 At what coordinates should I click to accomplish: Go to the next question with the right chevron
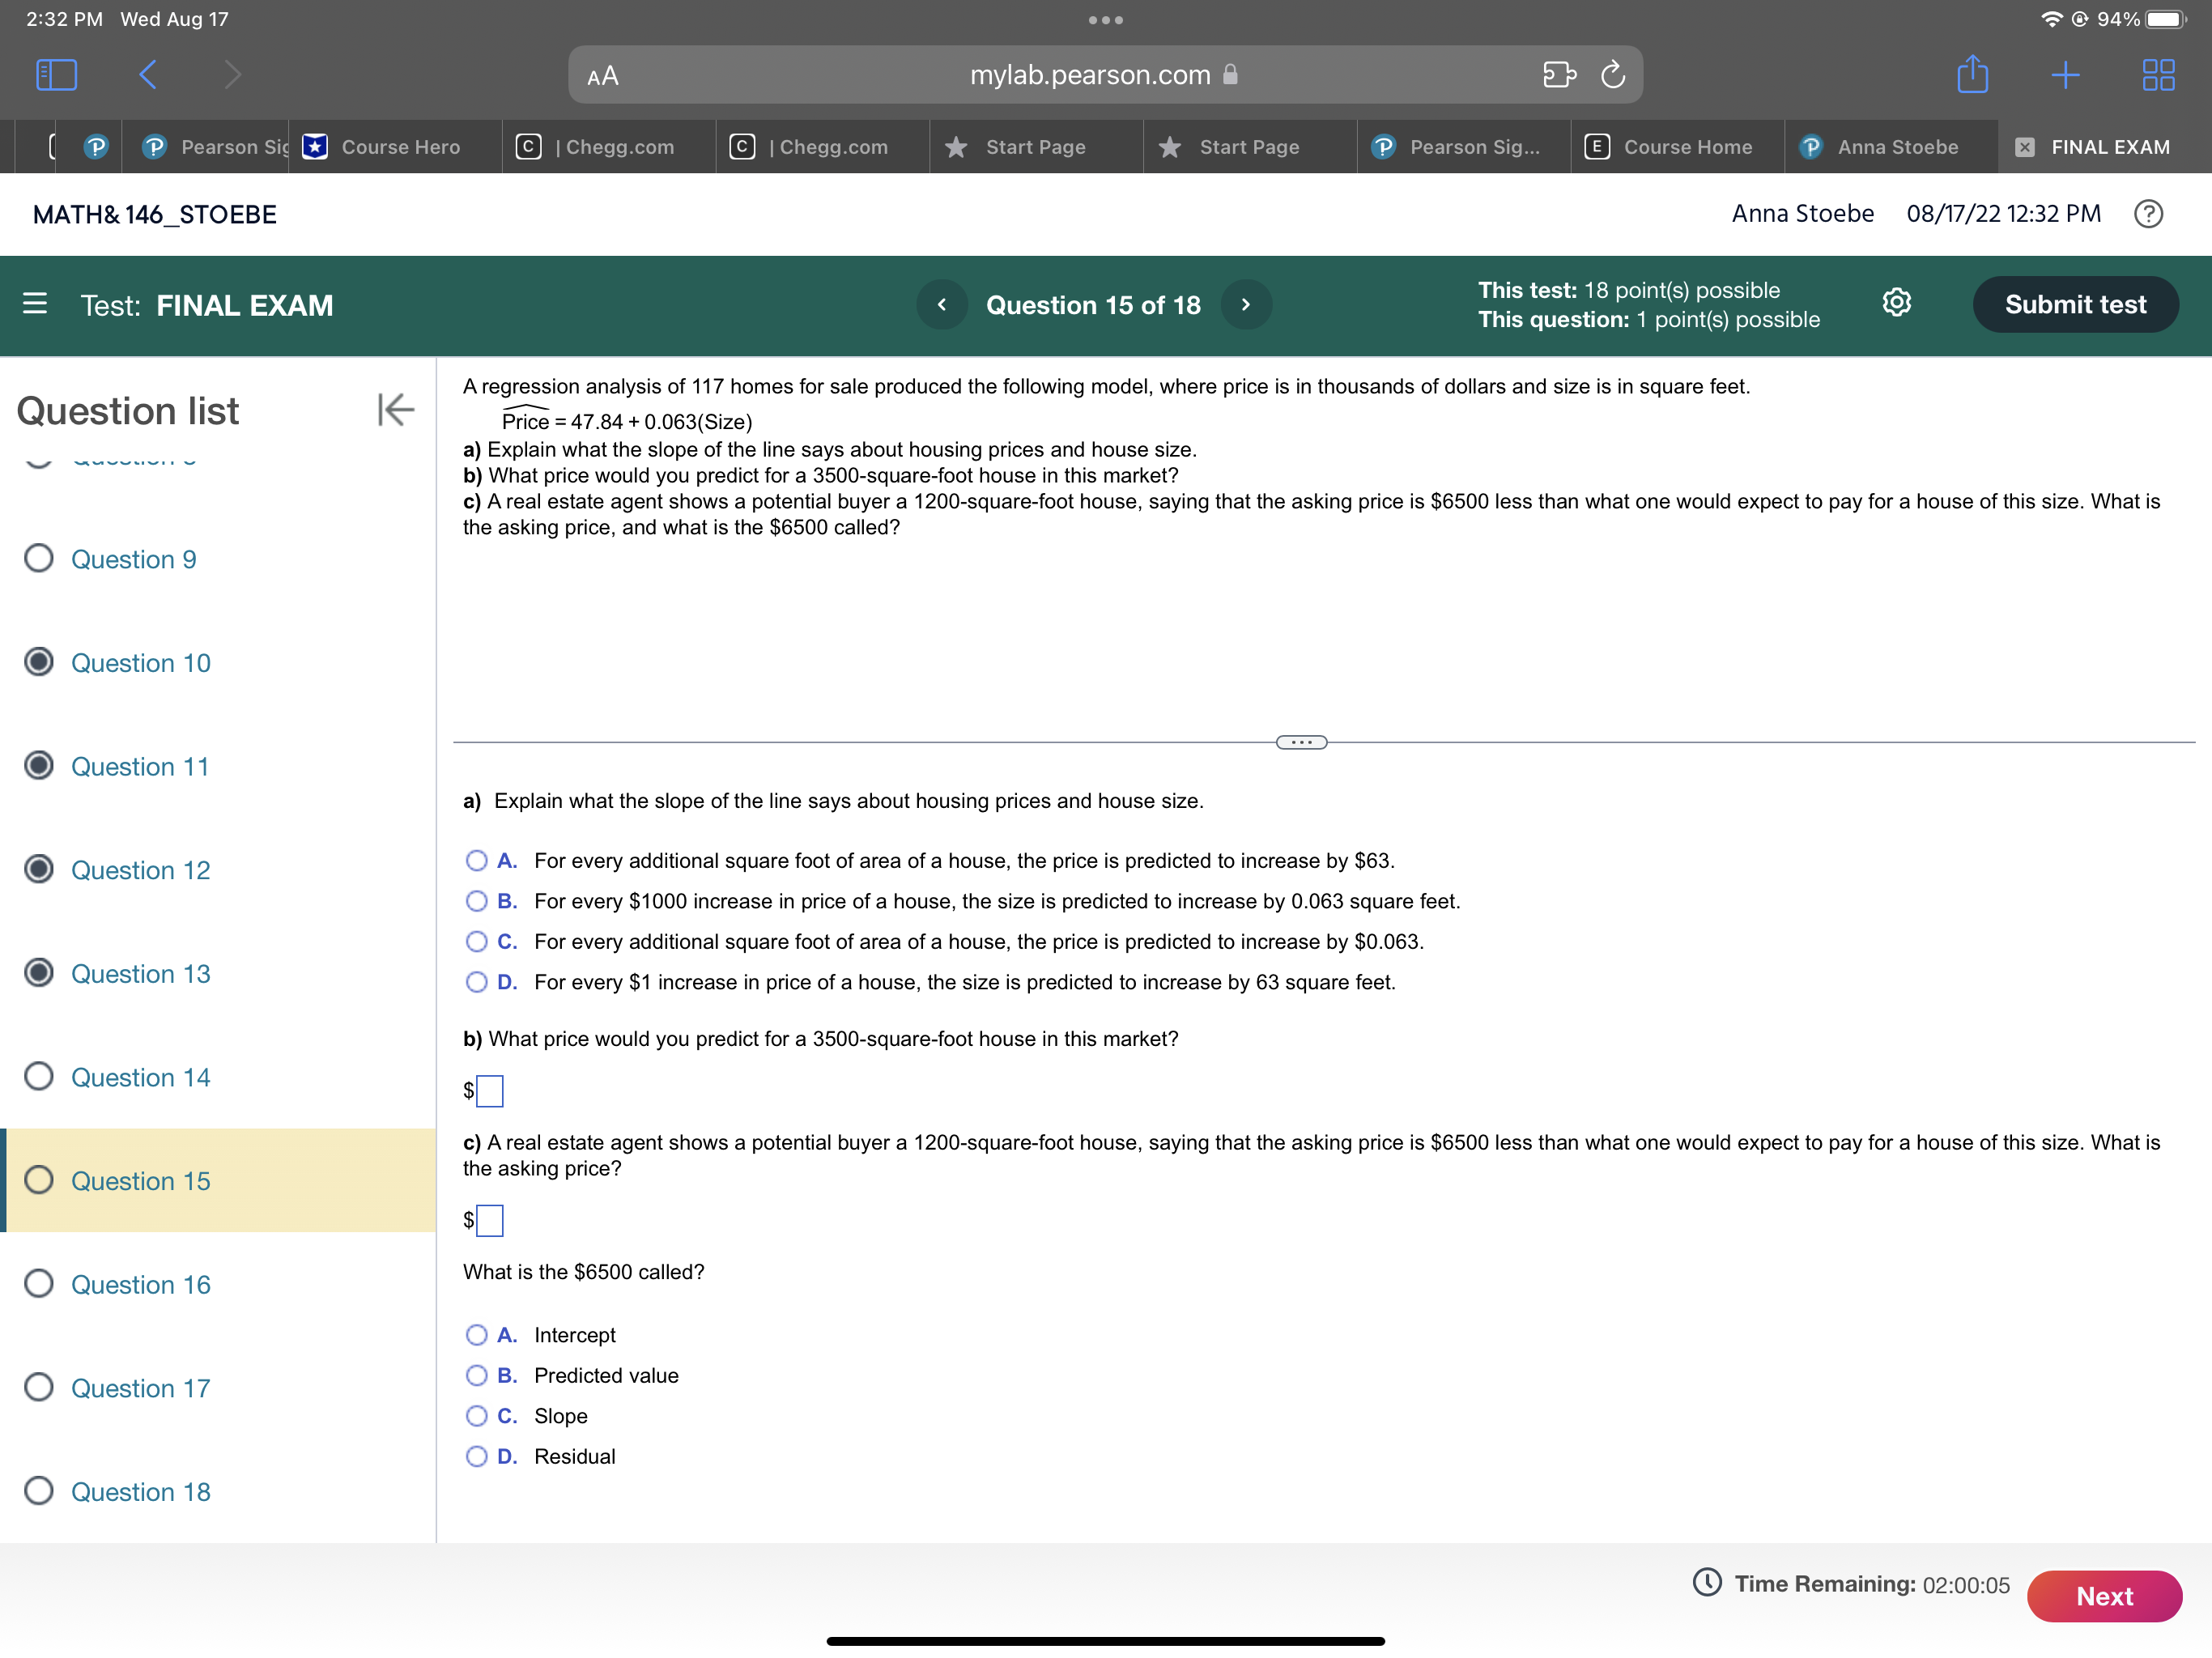click(x=1246, y=304)
